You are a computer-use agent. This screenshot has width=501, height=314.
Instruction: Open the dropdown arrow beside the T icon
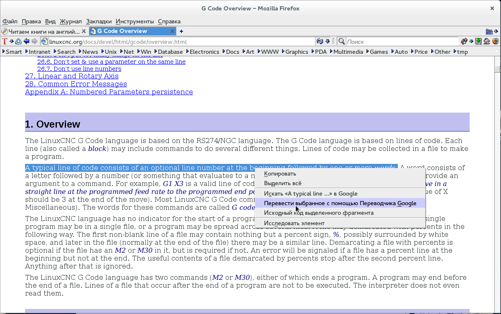[x=12, y=41]
